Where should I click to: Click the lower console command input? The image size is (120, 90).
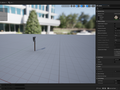(13, 88)
